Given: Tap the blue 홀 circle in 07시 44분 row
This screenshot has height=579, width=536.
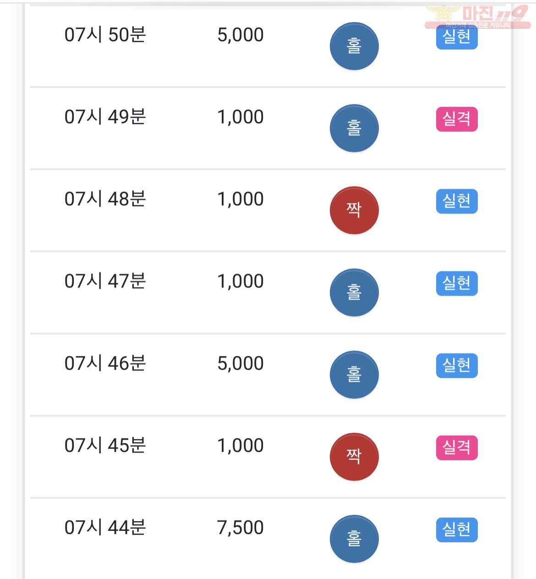Looking at the screenshot, I should (354, 539).
